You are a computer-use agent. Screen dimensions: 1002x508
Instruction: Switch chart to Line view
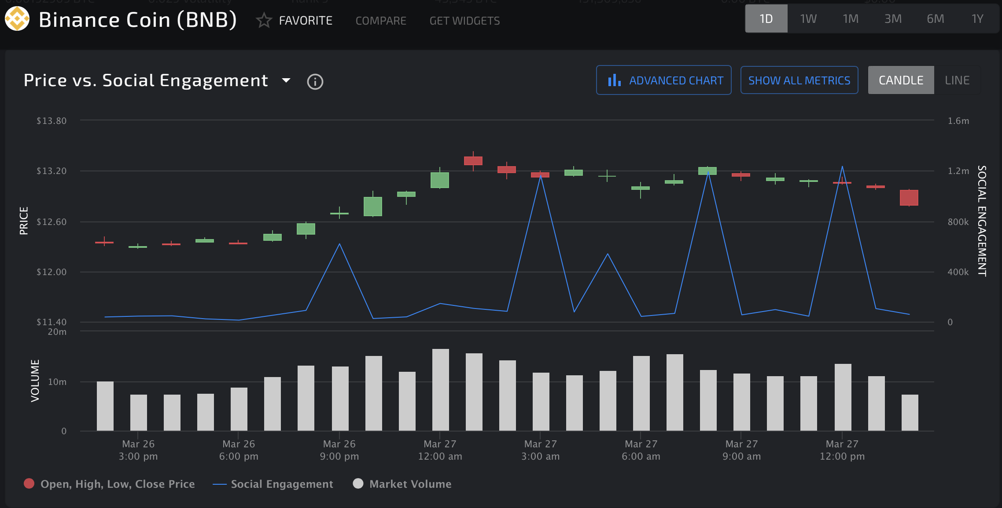[x=957, y=80]
